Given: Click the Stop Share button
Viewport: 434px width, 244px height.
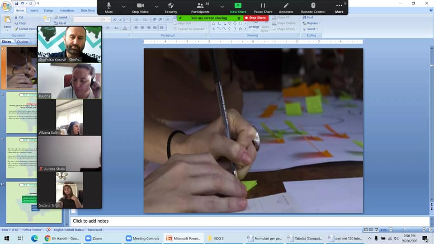Looking at the screenshot, I should pyautogui.click(x=255, y=18).
